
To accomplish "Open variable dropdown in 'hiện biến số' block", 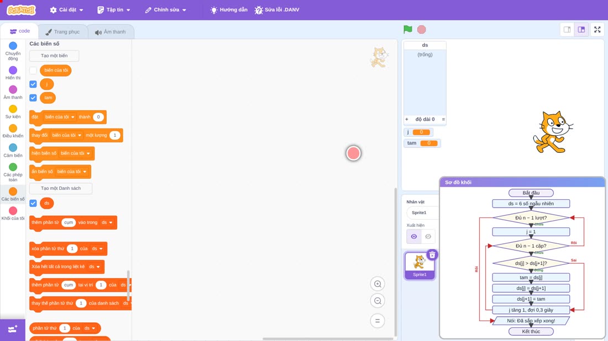I will tap(75, 153).
